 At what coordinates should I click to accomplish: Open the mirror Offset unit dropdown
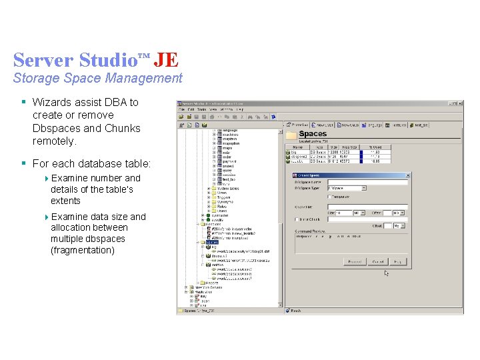[x=403, y=226]
